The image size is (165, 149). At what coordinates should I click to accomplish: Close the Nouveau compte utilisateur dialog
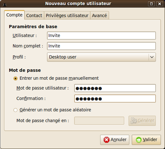tap(160, 4)
